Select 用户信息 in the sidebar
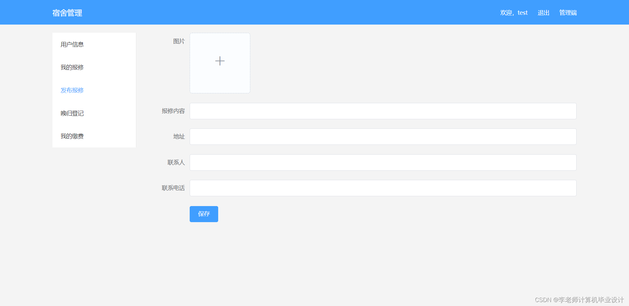 [72, 44]
